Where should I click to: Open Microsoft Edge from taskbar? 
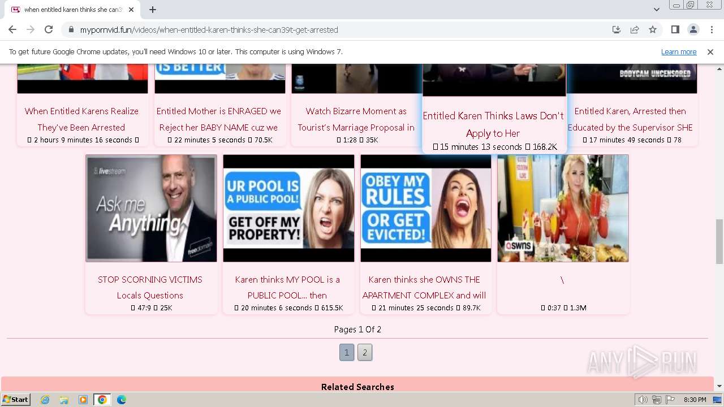(x=121, y=400)
